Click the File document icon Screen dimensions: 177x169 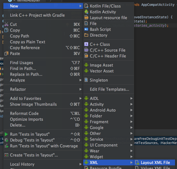[86, 23]
